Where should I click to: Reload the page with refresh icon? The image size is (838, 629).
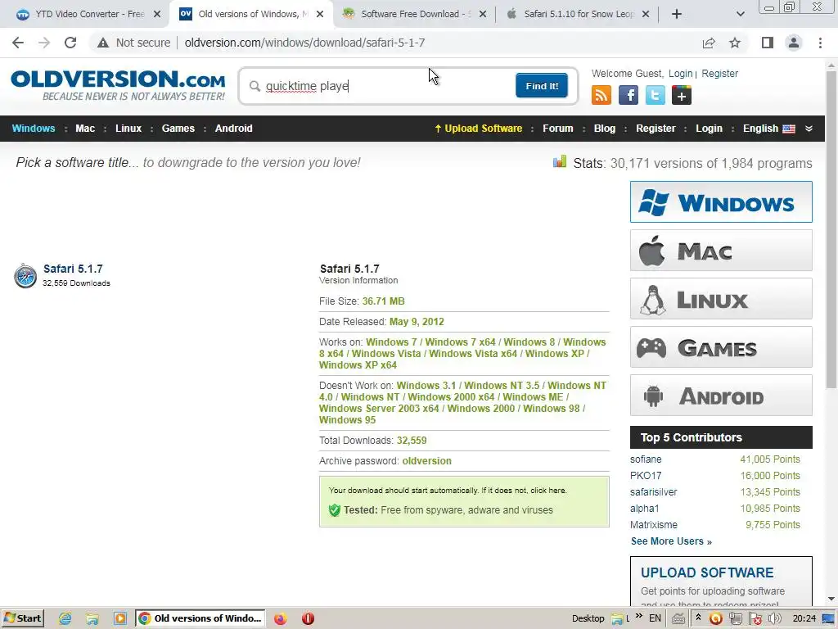point(70,43)
